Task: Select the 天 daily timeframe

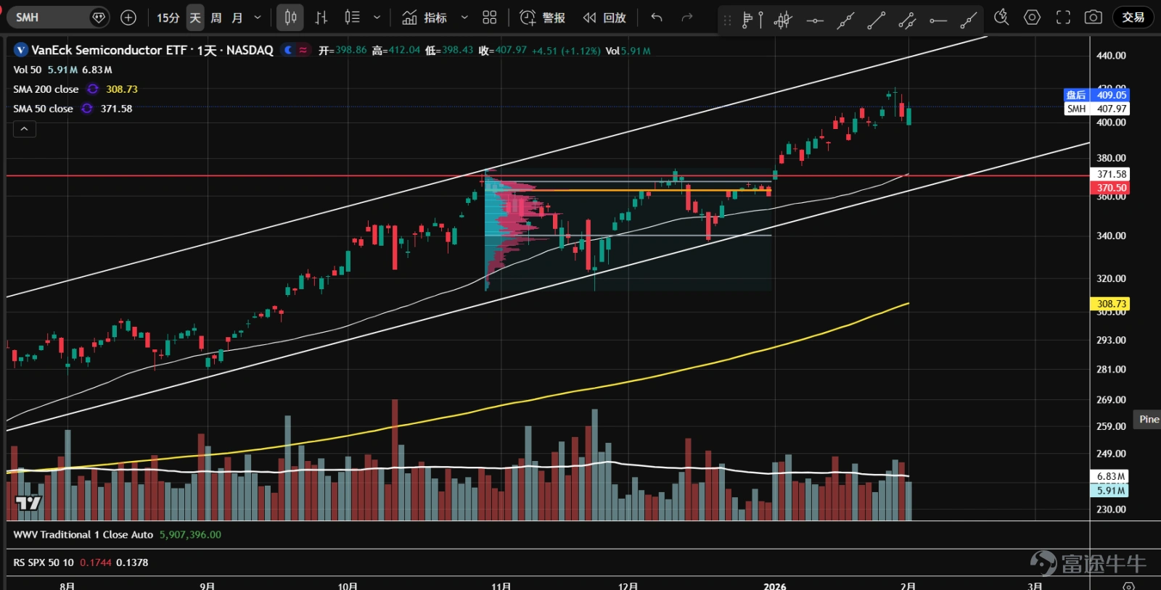Action: point(195,17)
